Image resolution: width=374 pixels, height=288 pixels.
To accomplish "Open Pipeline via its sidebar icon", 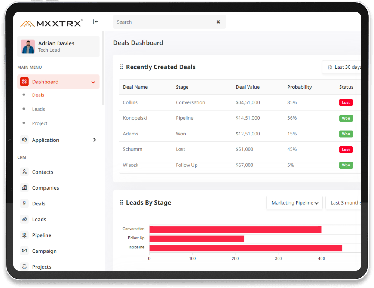I will 24,235.
